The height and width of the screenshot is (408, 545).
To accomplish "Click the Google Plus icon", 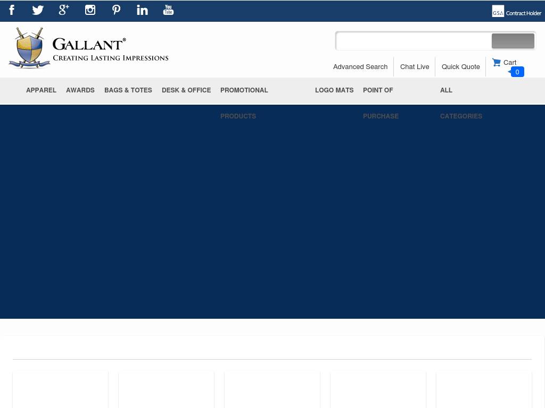I will point(64,10).
